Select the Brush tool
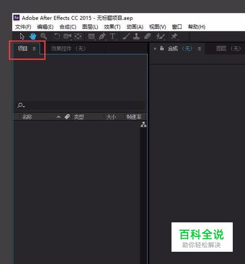245x264 pixels. click(x=126, y=36)
